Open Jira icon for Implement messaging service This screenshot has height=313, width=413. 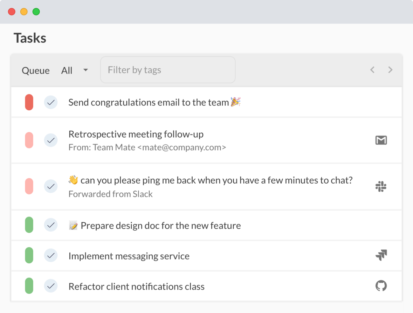point(381,255)
